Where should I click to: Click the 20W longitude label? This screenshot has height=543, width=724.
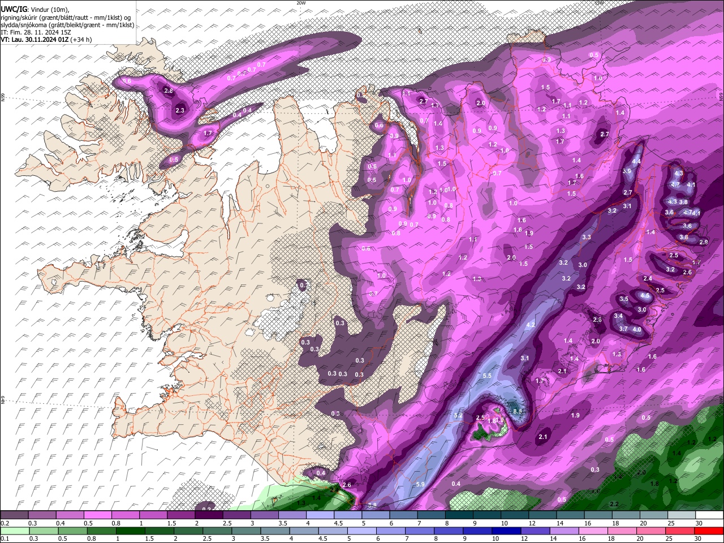(x=301, y=3)
